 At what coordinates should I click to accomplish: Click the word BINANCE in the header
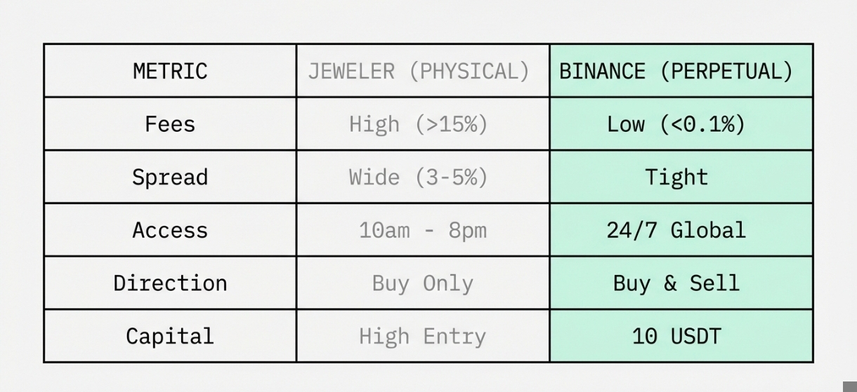click(602, 71)
